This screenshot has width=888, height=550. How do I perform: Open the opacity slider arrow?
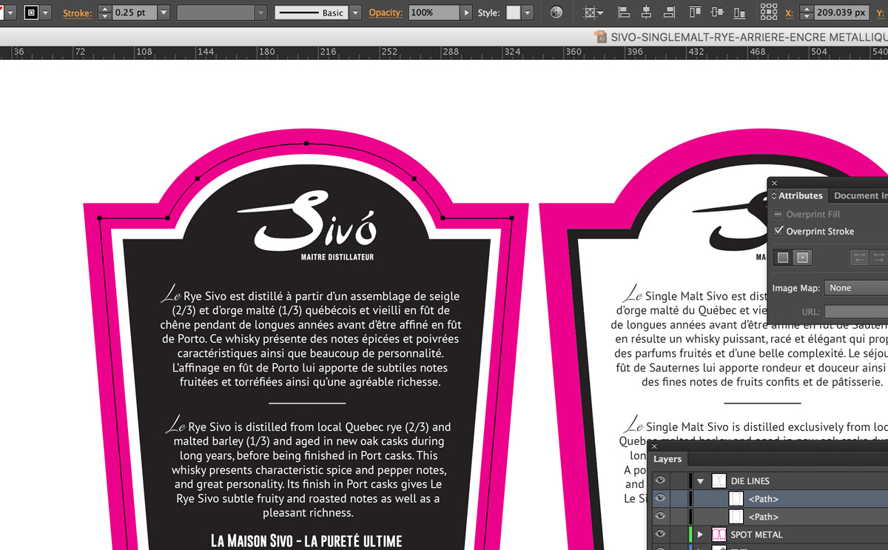click(465, 13)
